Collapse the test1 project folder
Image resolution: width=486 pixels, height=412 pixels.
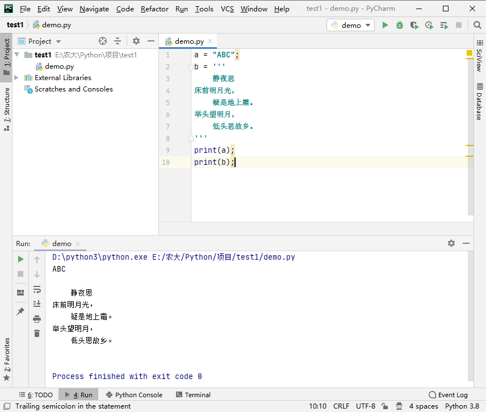tap(16, 55)
